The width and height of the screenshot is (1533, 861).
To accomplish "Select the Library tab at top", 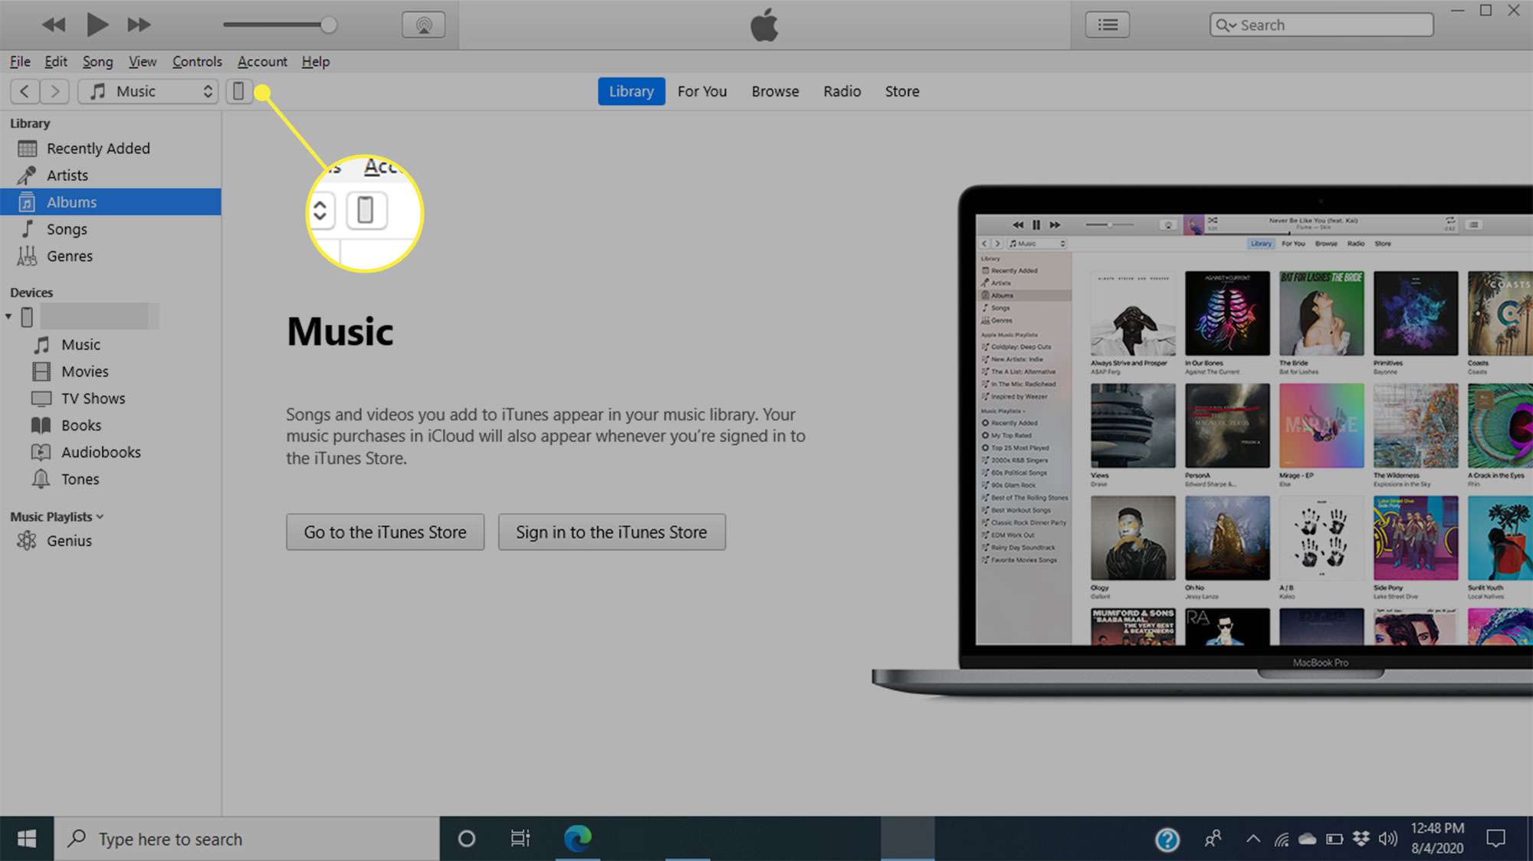I will [632, 90].
